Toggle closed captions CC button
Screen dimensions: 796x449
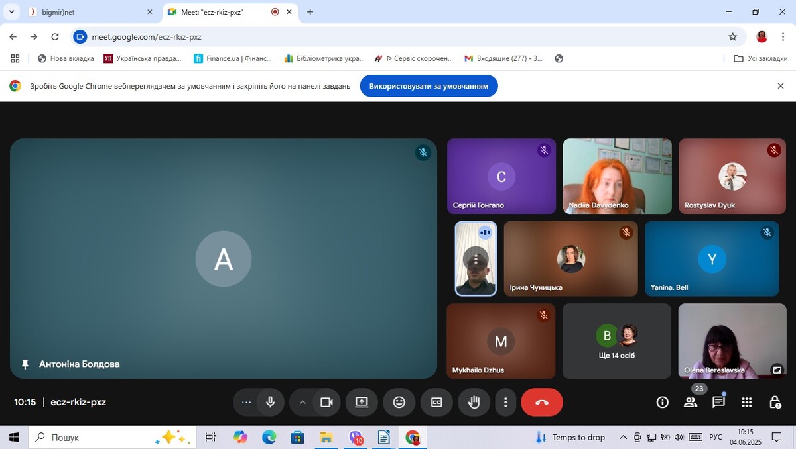point(436,402)
